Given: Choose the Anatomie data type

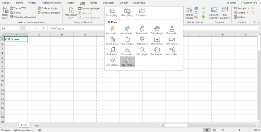Looking at the screenshot, I should click(x=142, y=30).
